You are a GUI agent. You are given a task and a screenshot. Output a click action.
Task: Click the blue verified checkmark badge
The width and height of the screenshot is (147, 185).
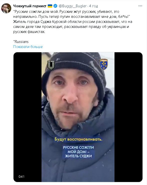click(x=55, y=6)
